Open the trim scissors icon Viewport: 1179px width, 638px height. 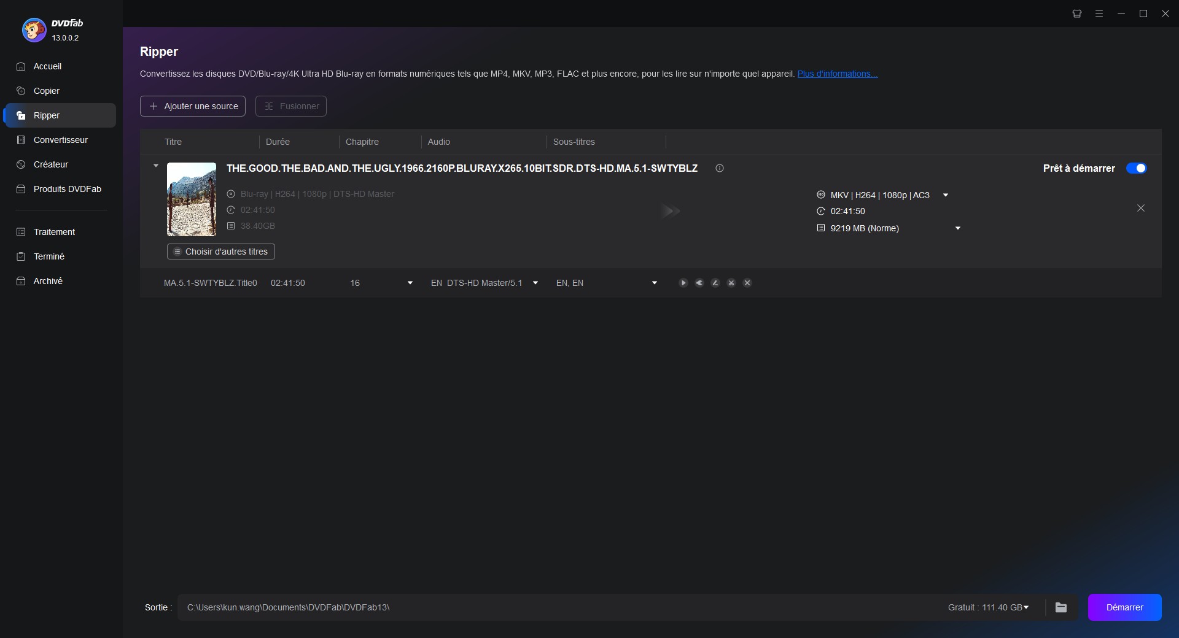(x=731, y=283)
